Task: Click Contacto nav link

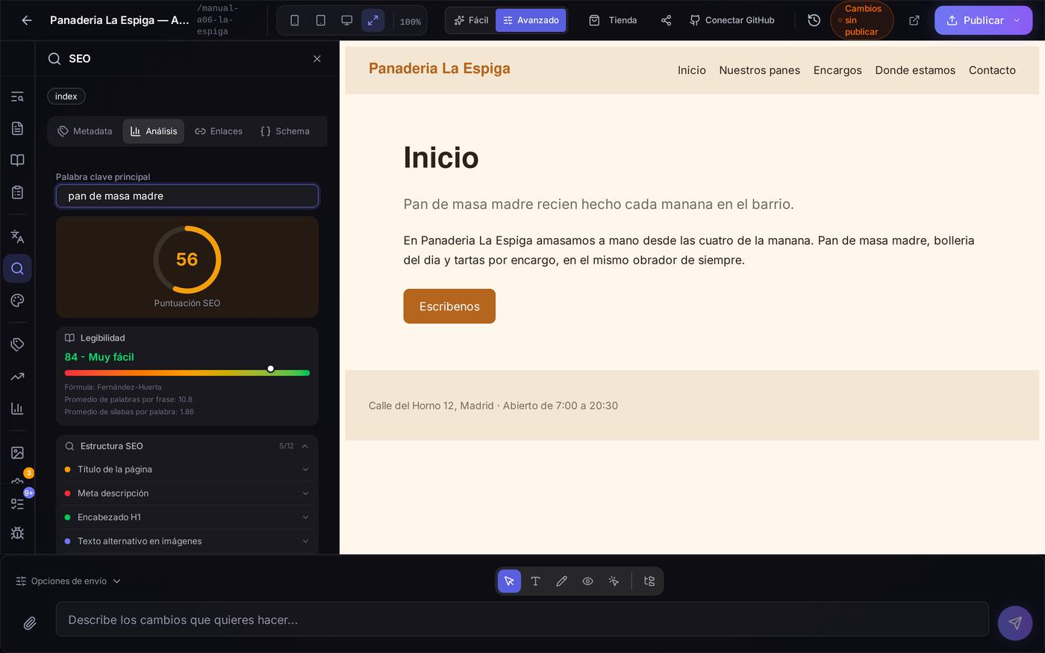Action: (992, 70)
